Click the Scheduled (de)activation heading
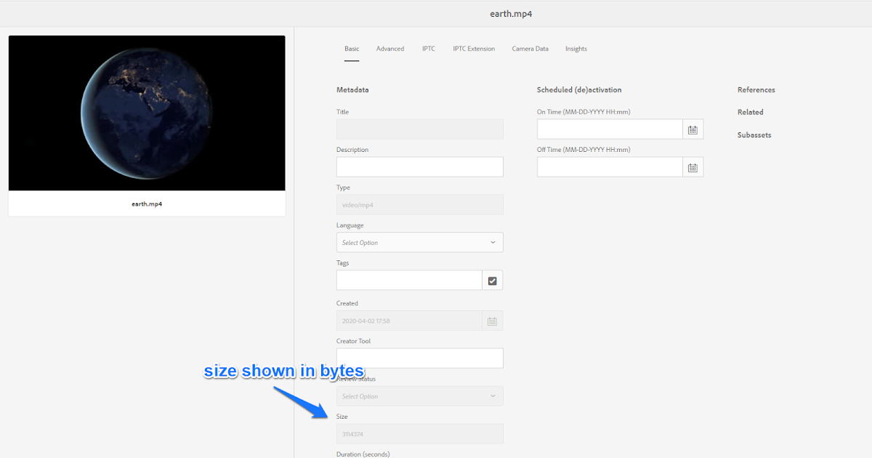Image resolution: width=872 pixels, height=458 pixels. tap(579, 90)
